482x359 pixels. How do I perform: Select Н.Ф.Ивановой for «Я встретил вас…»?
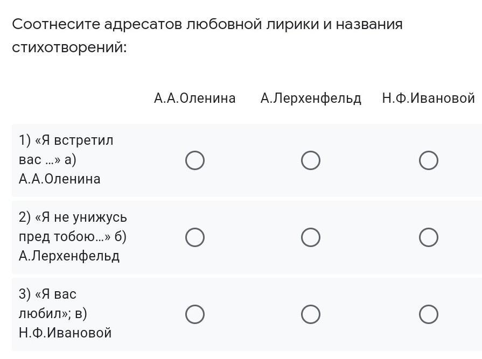(429, 160)
